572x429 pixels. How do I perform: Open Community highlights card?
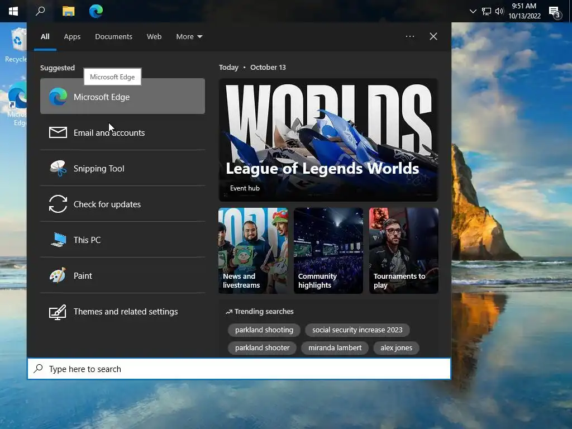click(328, 251)
